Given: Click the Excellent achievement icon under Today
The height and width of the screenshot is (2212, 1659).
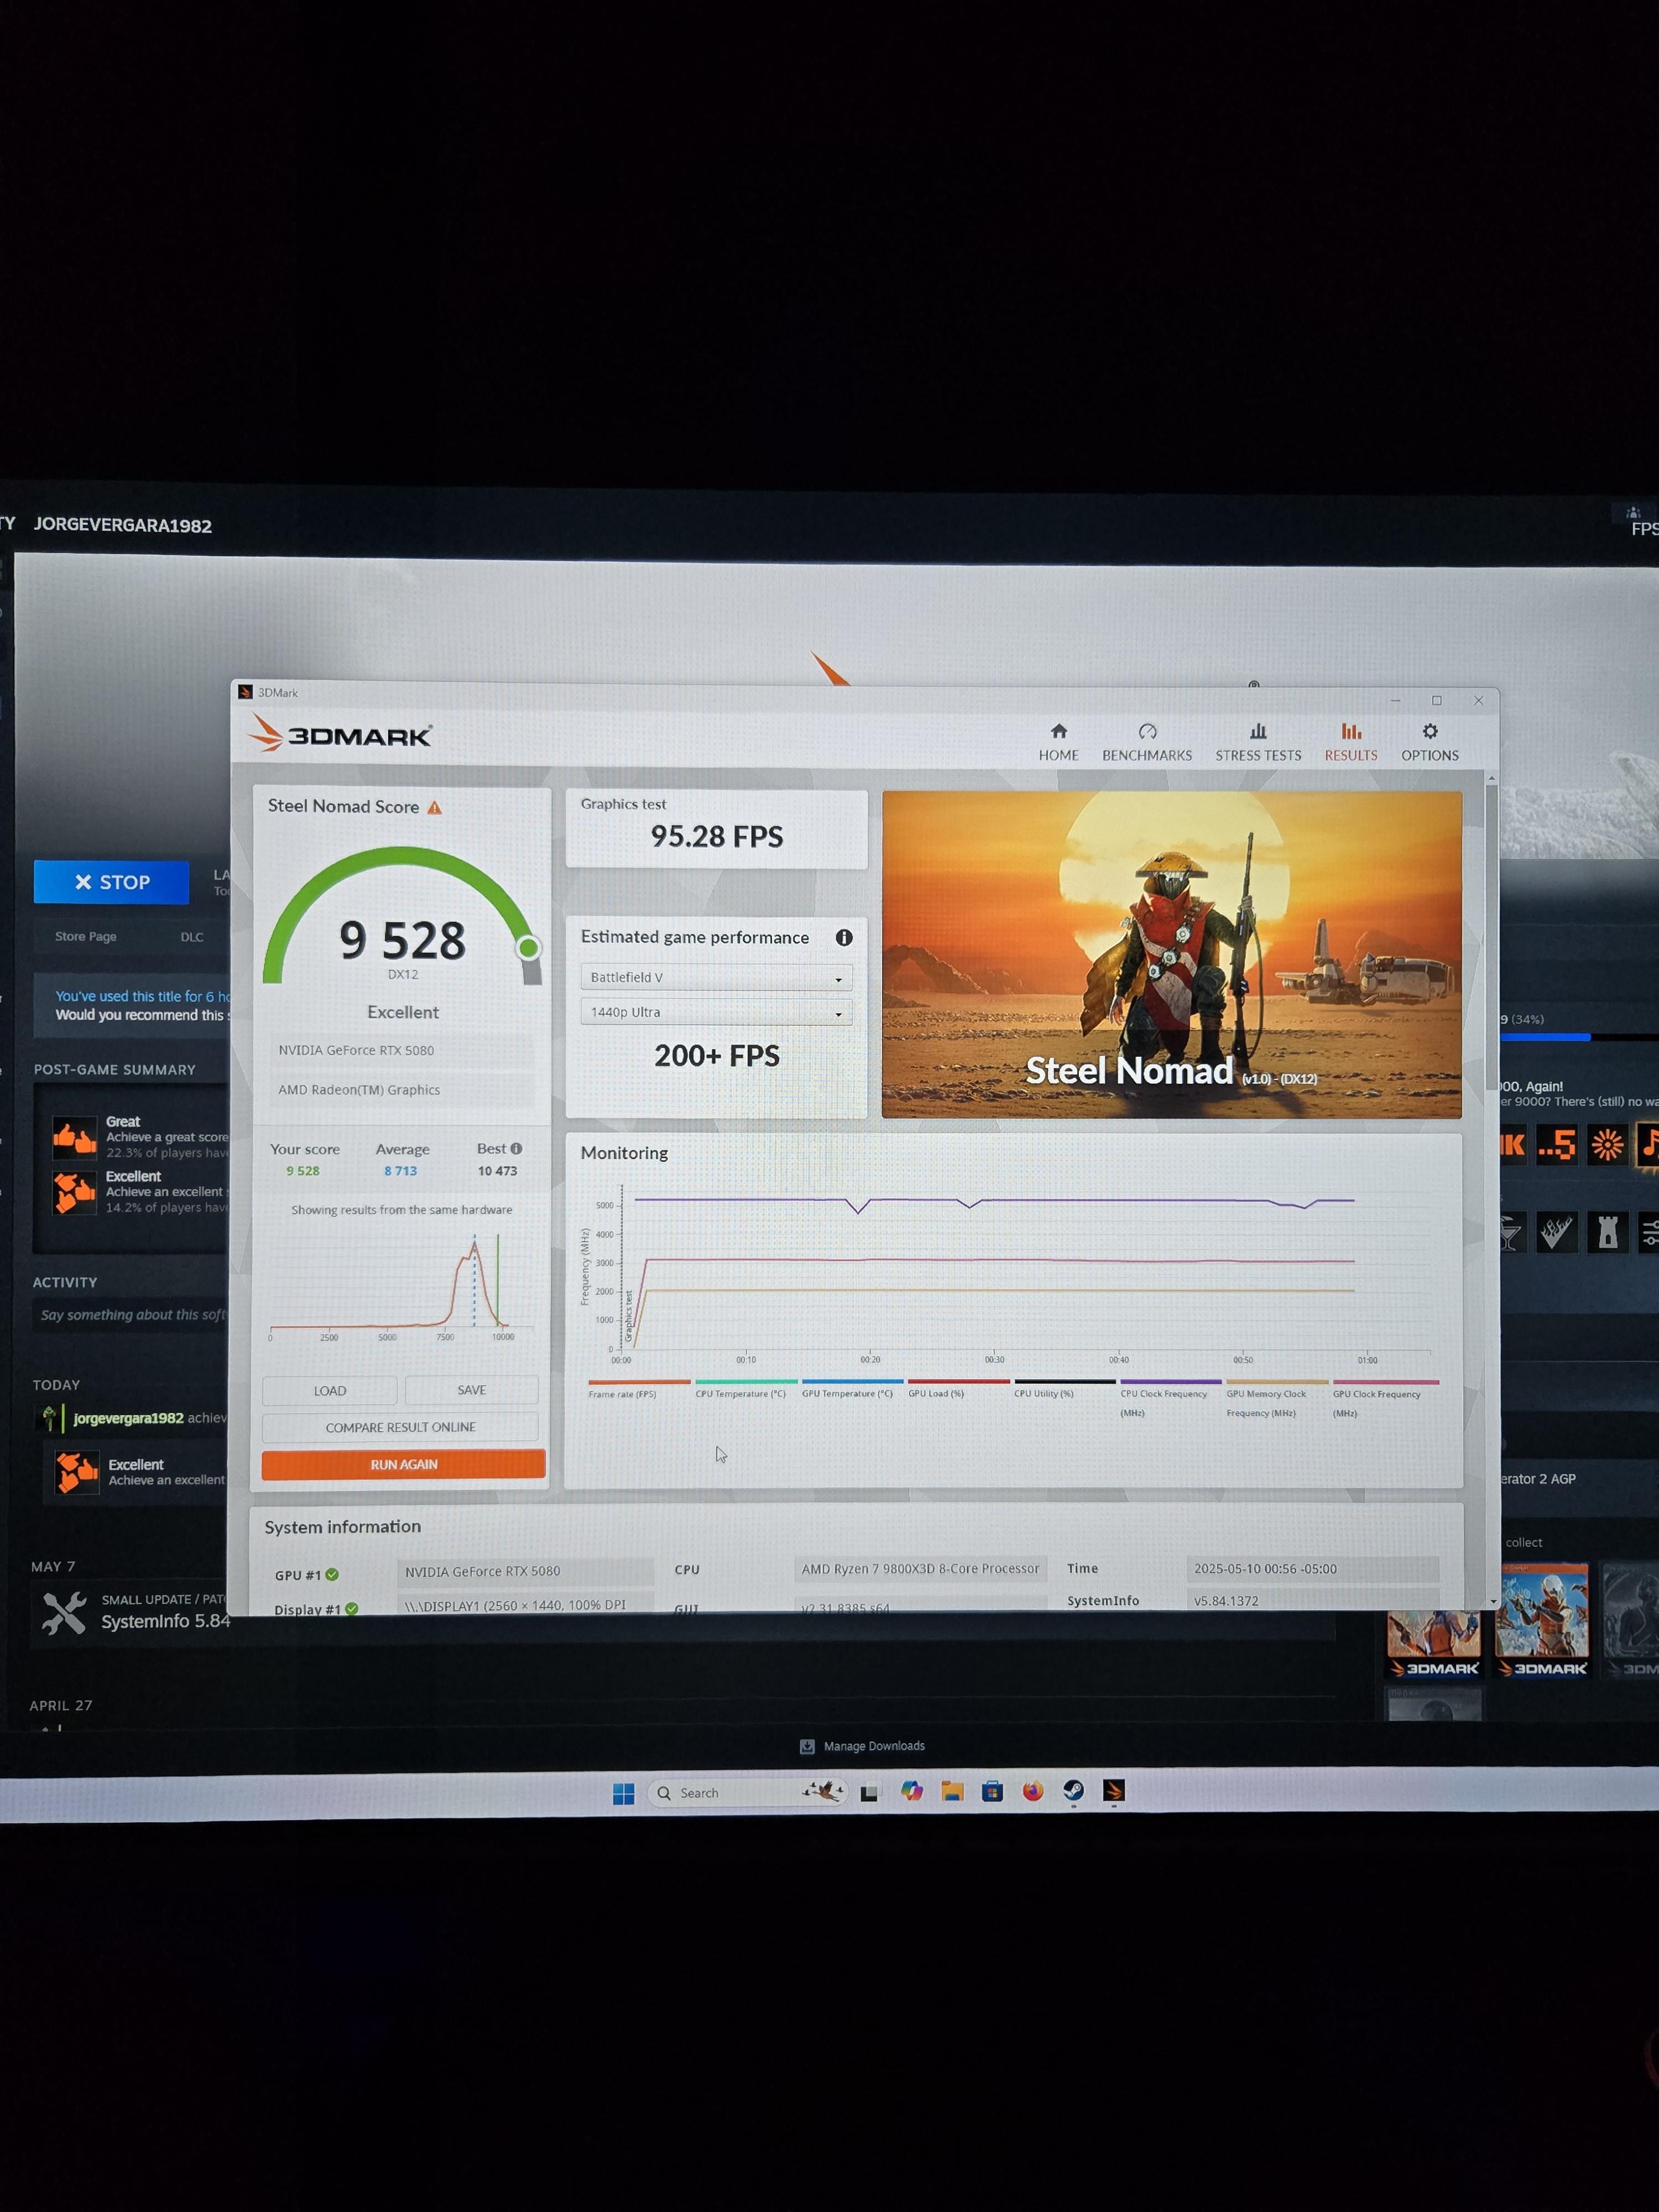Looking at the screenshot, I should coord(77,1472).
